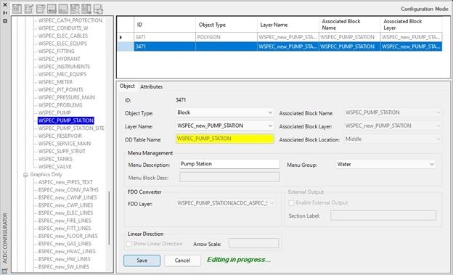
Task: Click the Associated Block Name column header
Action: [x=350, y=25]
